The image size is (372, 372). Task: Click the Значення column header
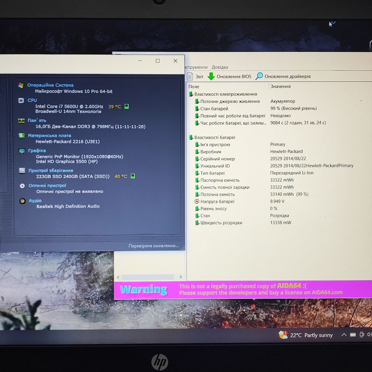(280, 86)
